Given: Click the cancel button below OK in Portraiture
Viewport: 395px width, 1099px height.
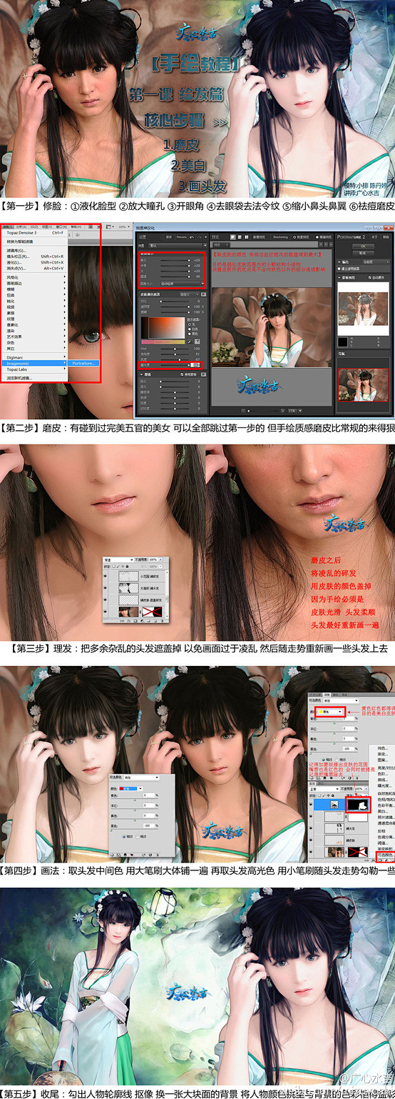Looking at the screenshot, I should pyautogui.click(x=363, y=253).
